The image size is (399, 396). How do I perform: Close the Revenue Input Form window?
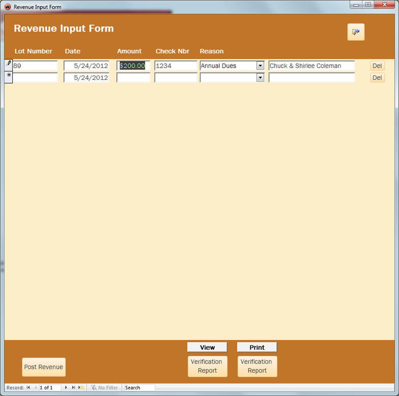pyautogui.click(x=385, y=5)
